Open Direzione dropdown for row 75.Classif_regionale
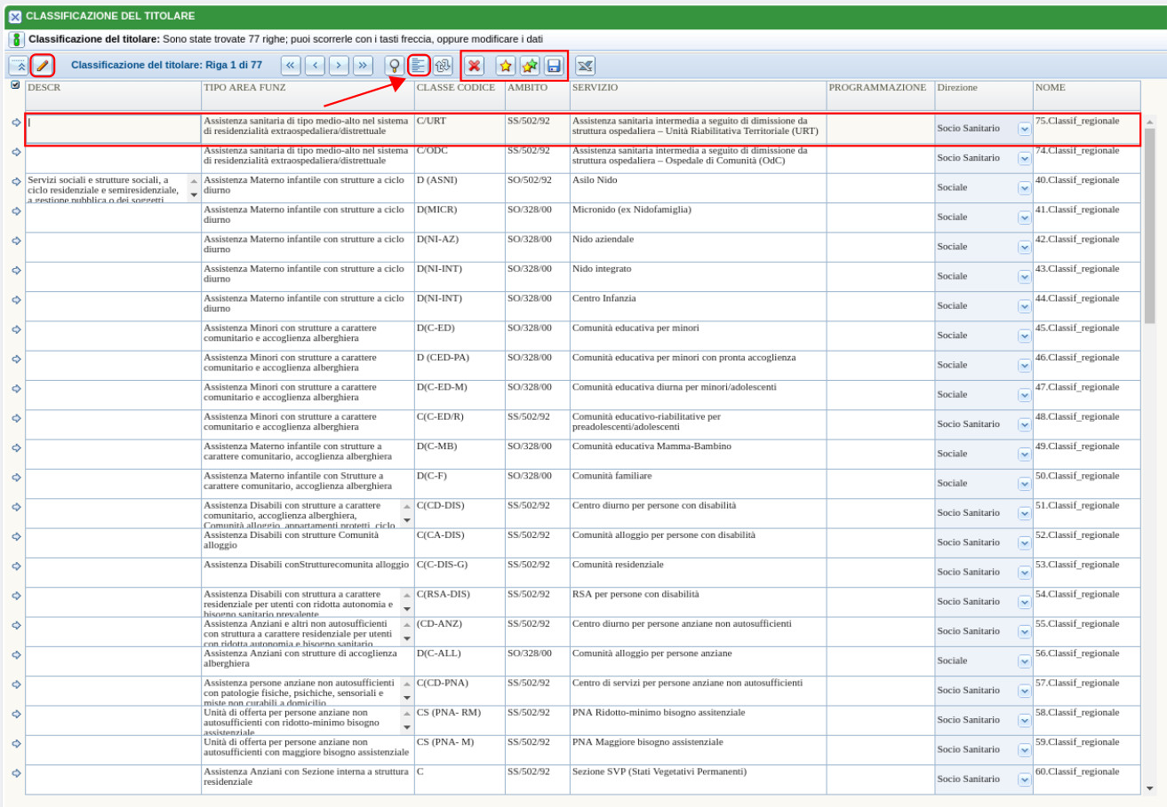 (1024, 129)
